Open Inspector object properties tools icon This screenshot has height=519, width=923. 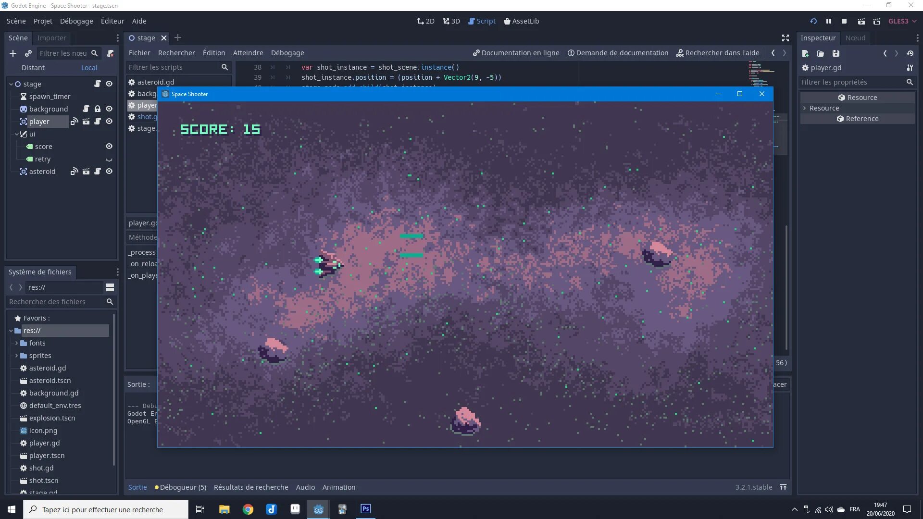click(x=910, y=68)
